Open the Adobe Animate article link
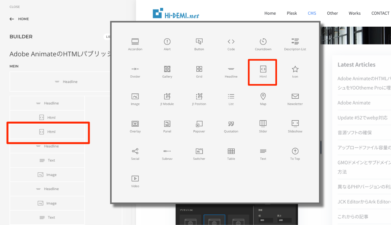Screen dimensions: 391x225 pos(354,103)
